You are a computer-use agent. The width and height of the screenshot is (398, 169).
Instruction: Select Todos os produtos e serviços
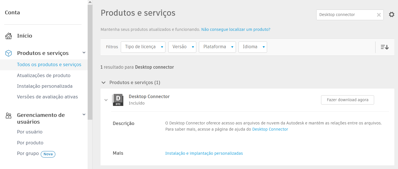pyautogui.click(x=49, y=64)
